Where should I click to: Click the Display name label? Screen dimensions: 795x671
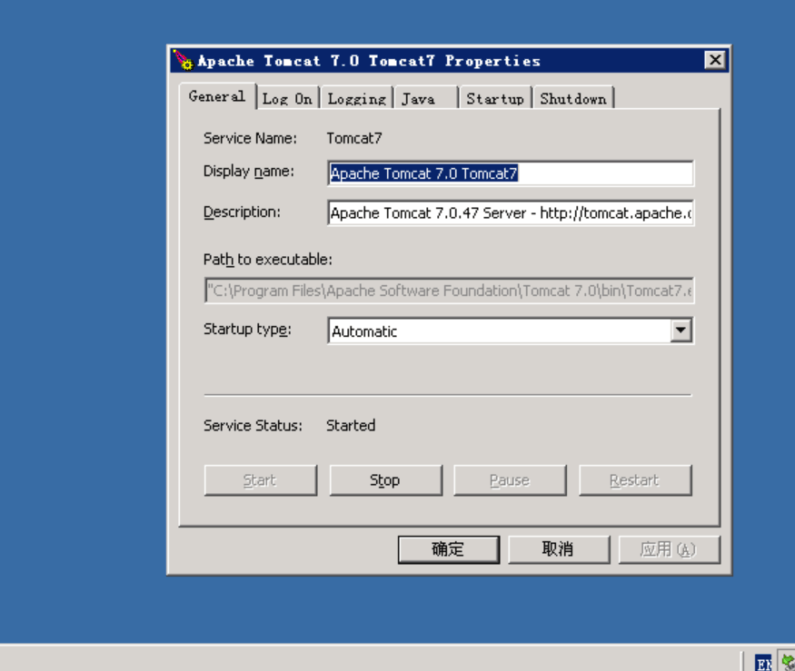(248, 172)
